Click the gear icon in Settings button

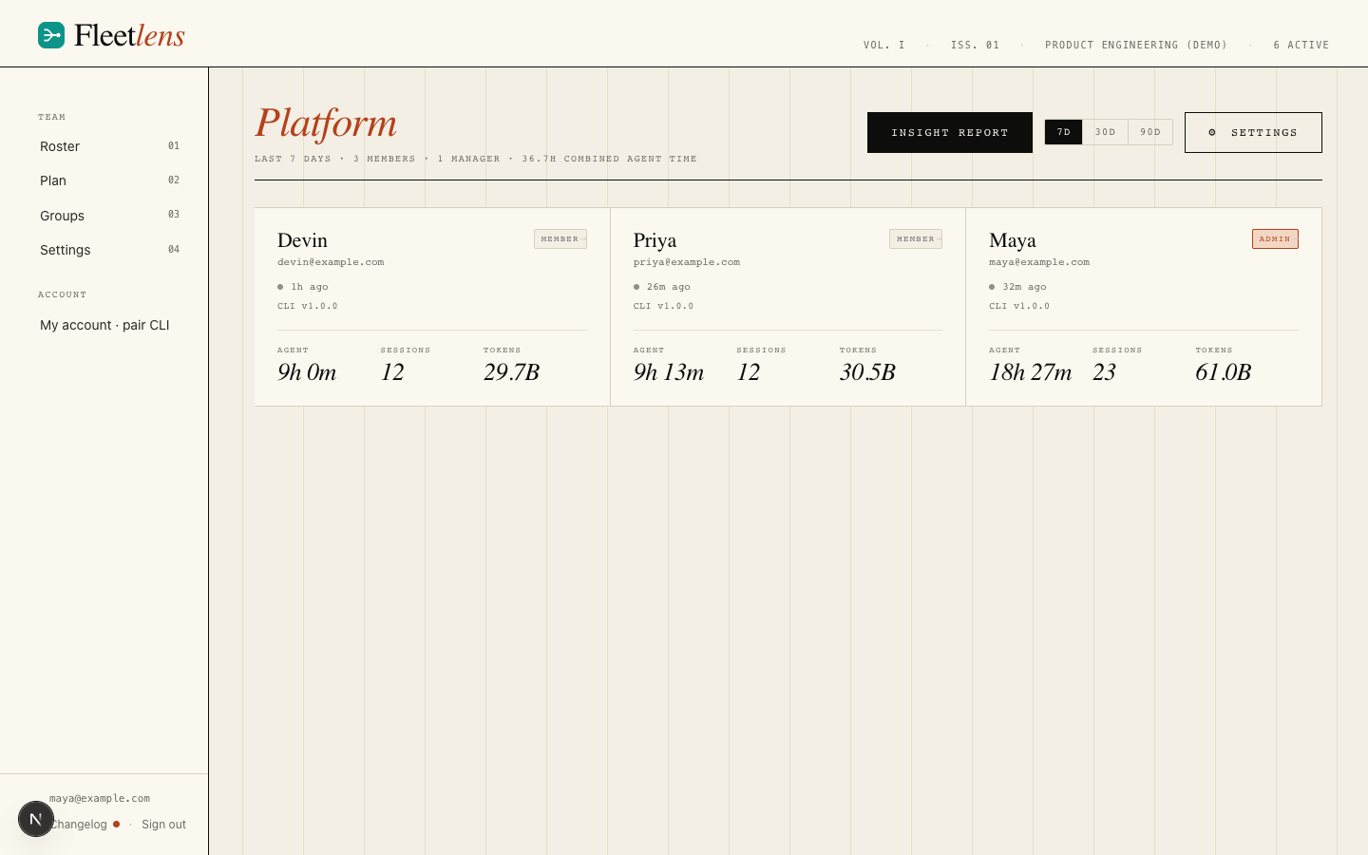(x=1212, y=132)
